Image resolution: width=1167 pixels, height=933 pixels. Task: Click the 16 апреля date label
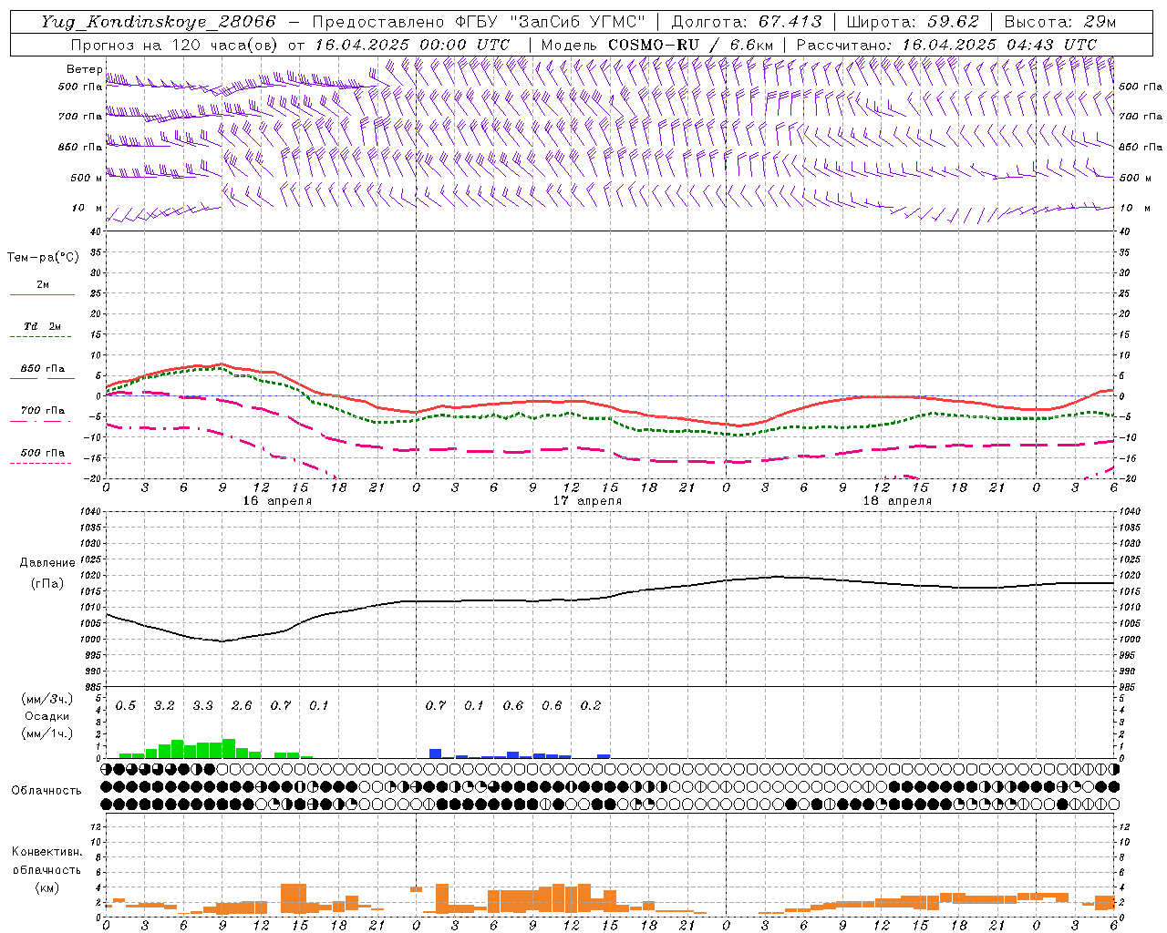click(x=277, y=501)
